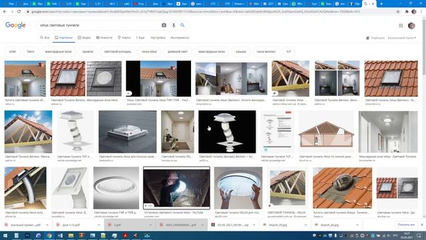Click the camera search-by-image icon
426x240 pixels.
tap(164, 25)
